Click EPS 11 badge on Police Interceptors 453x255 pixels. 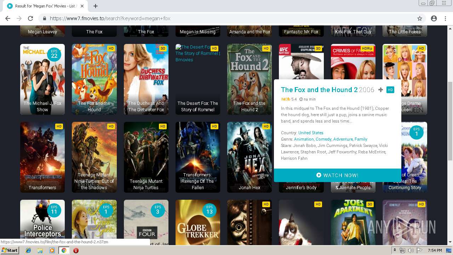point(54,210)
